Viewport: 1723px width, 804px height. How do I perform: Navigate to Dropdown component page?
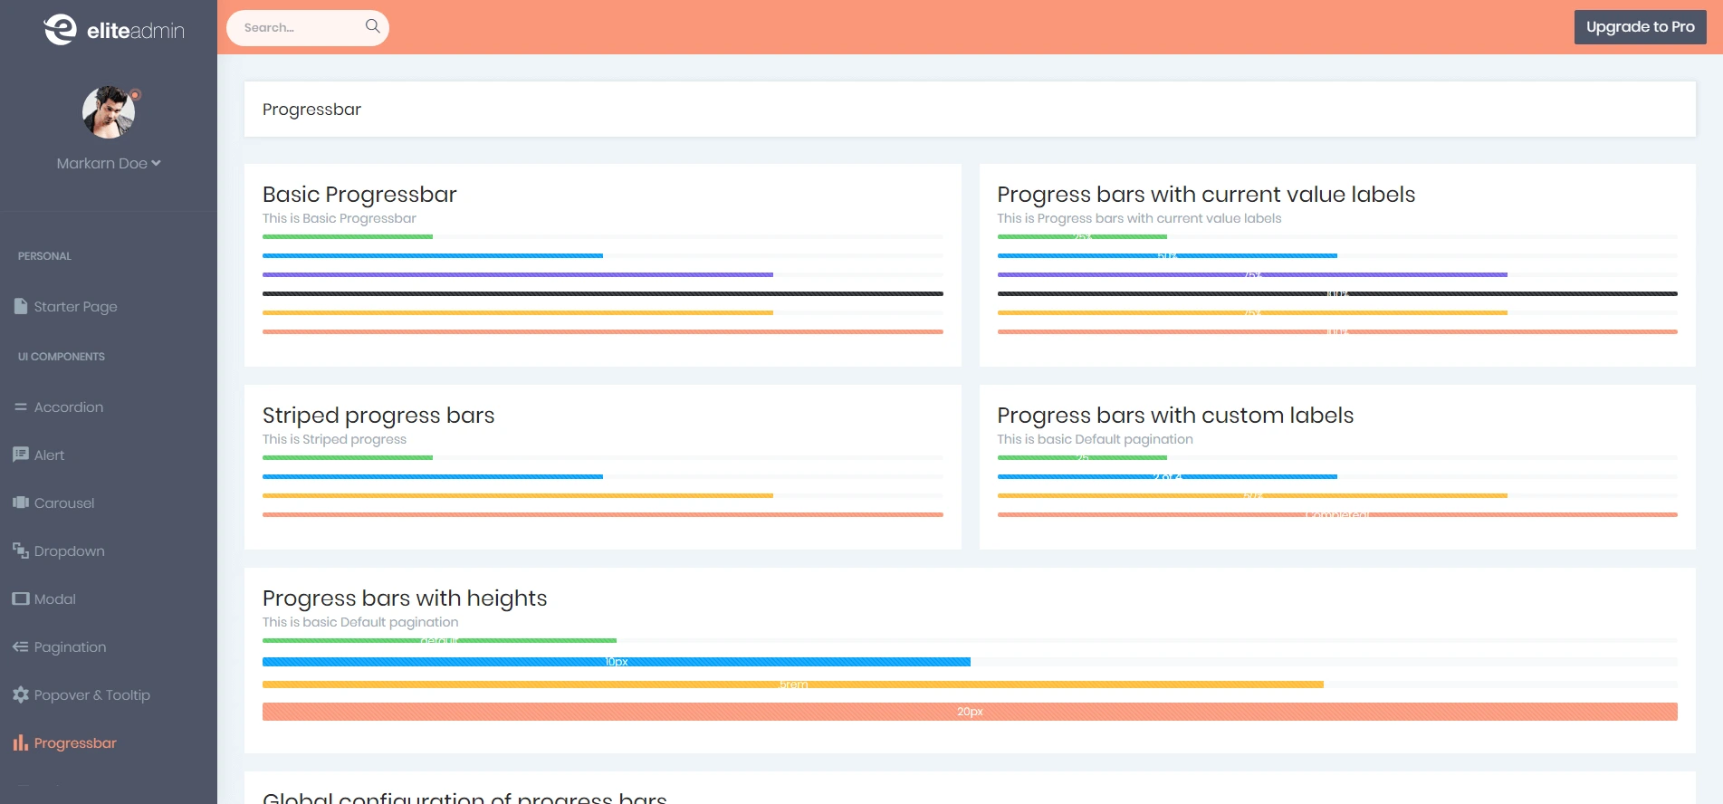point(70,550)
